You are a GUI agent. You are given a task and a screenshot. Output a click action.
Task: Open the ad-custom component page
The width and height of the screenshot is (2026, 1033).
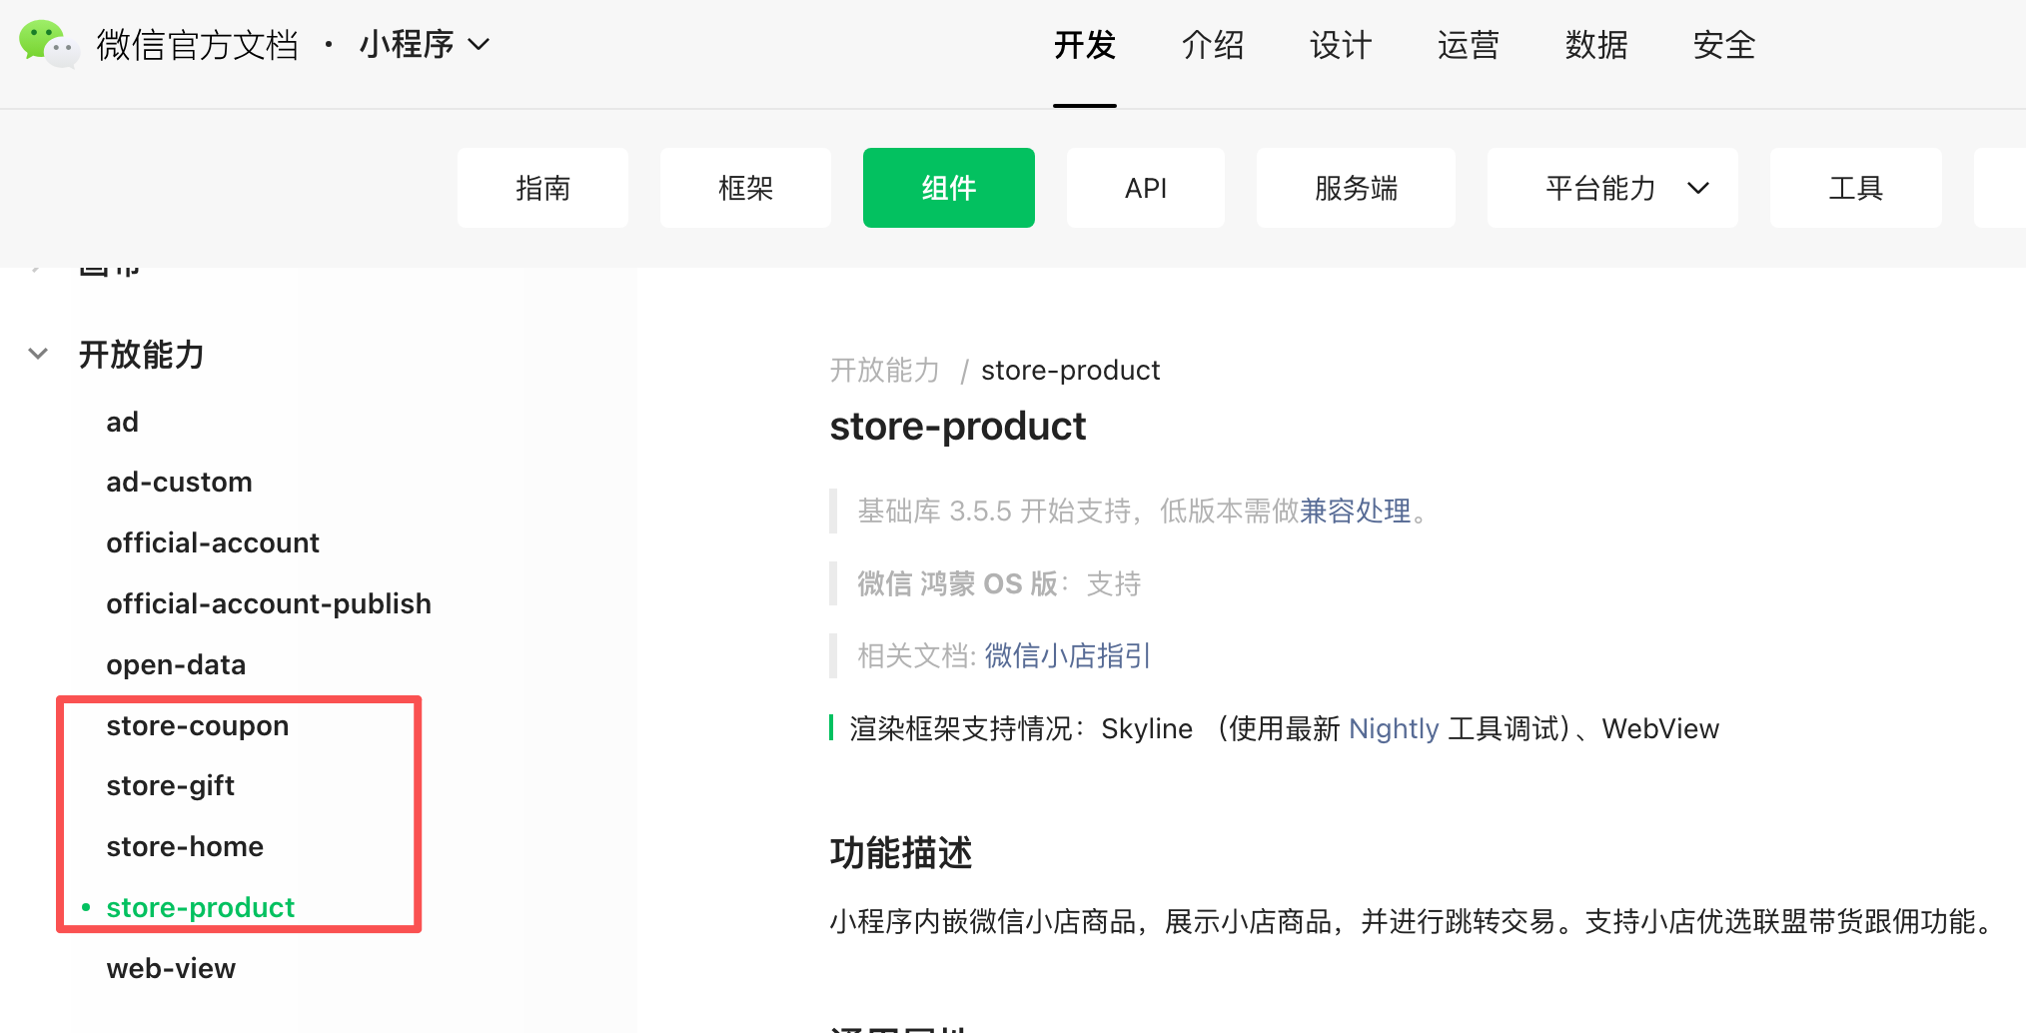click(180, 482)
